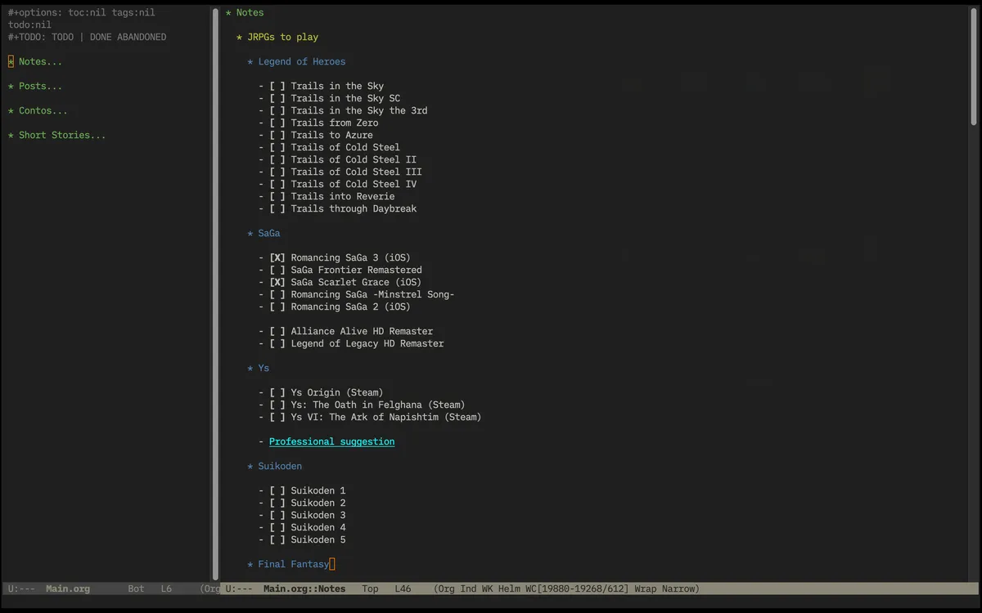The image size is (982, 613).
Task: Click the scrollbar thumb of the right pane
Action: (974, 65)
